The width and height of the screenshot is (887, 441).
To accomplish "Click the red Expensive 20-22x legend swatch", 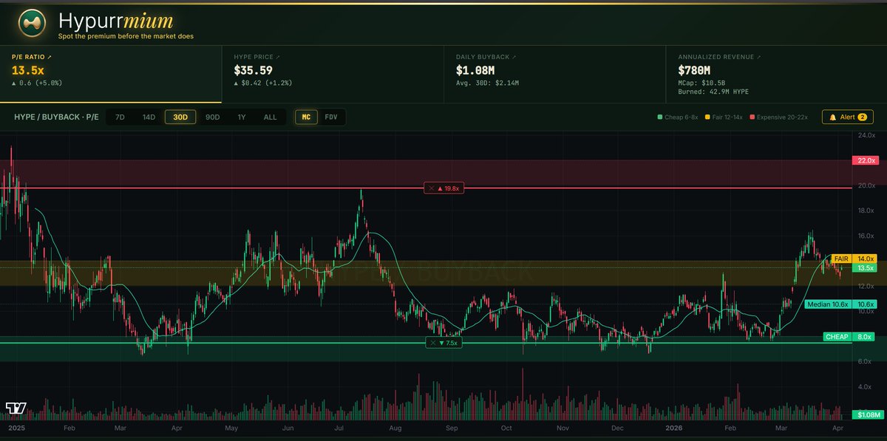I will coord(752,117).
